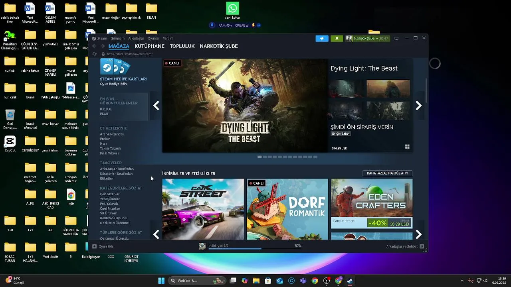Viewport: 511px width, 287px height.
Task: Show hidden system tray icons chevron
Action: [462, 281]
